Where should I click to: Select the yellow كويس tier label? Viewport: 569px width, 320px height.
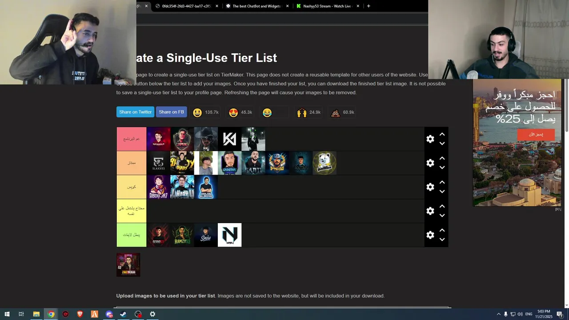point(132,187)
